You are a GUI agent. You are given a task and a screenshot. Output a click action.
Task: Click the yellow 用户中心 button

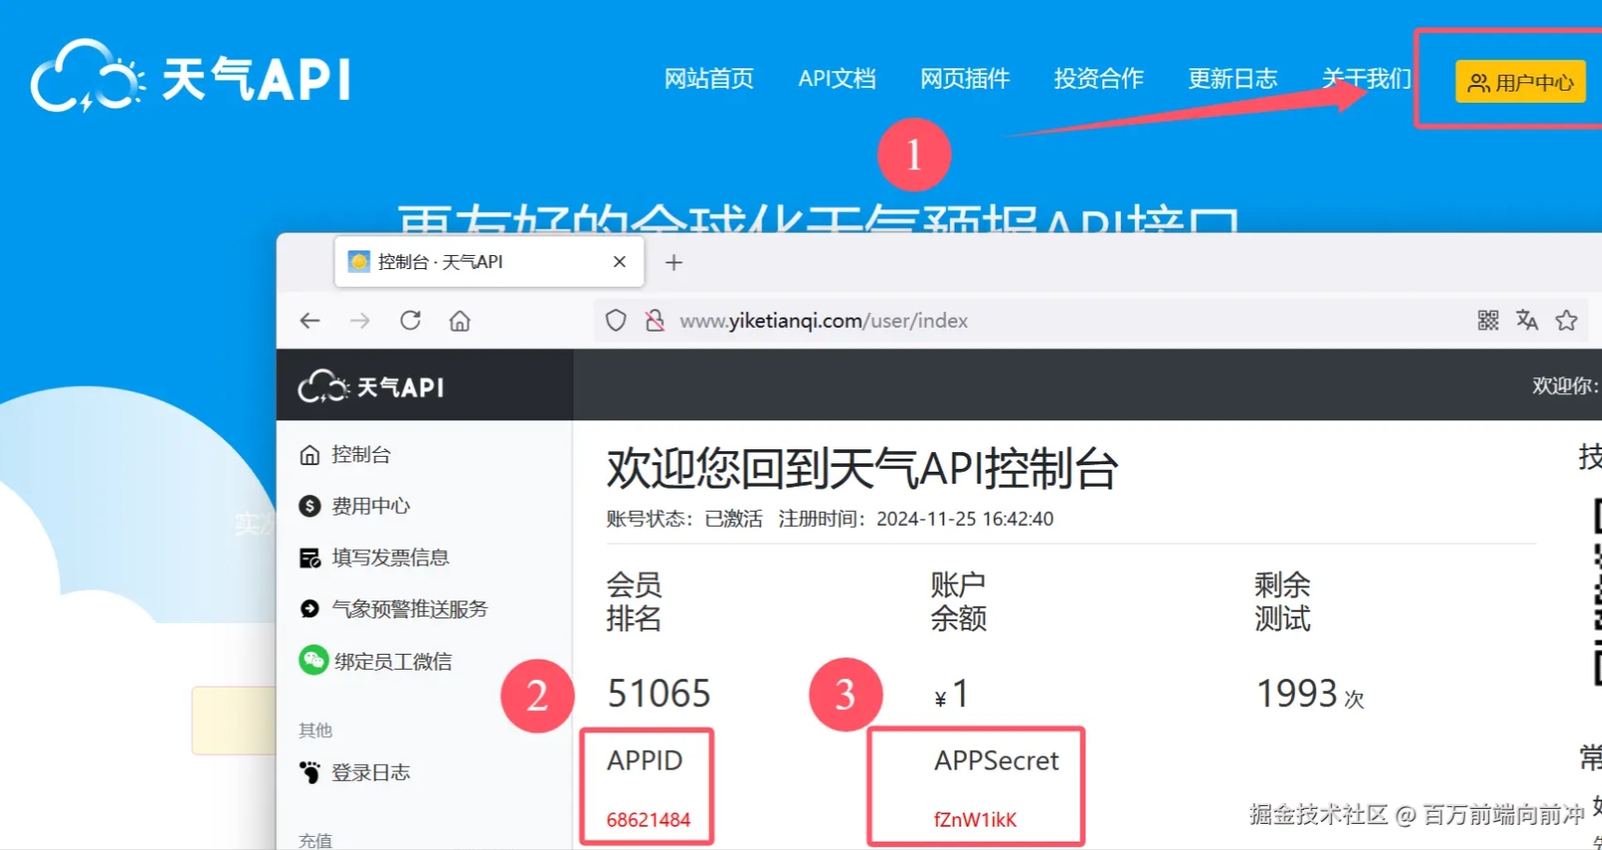click(x=1520, y=82)
